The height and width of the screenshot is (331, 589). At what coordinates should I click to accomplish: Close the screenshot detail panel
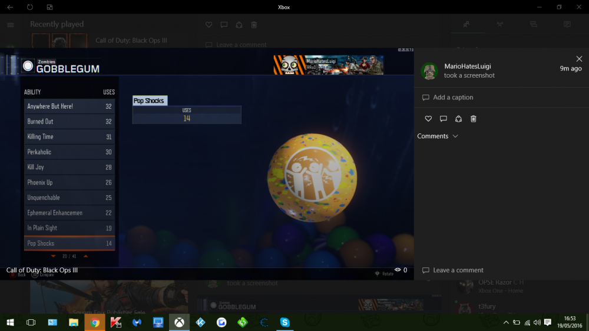[579, 59]
